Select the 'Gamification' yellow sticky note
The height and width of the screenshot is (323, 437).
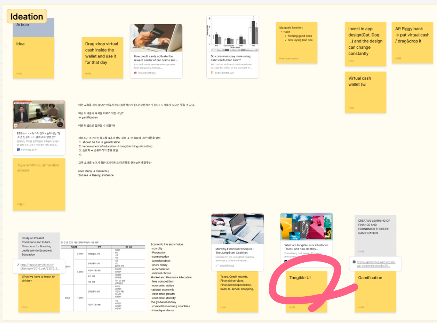pos(375,293)
